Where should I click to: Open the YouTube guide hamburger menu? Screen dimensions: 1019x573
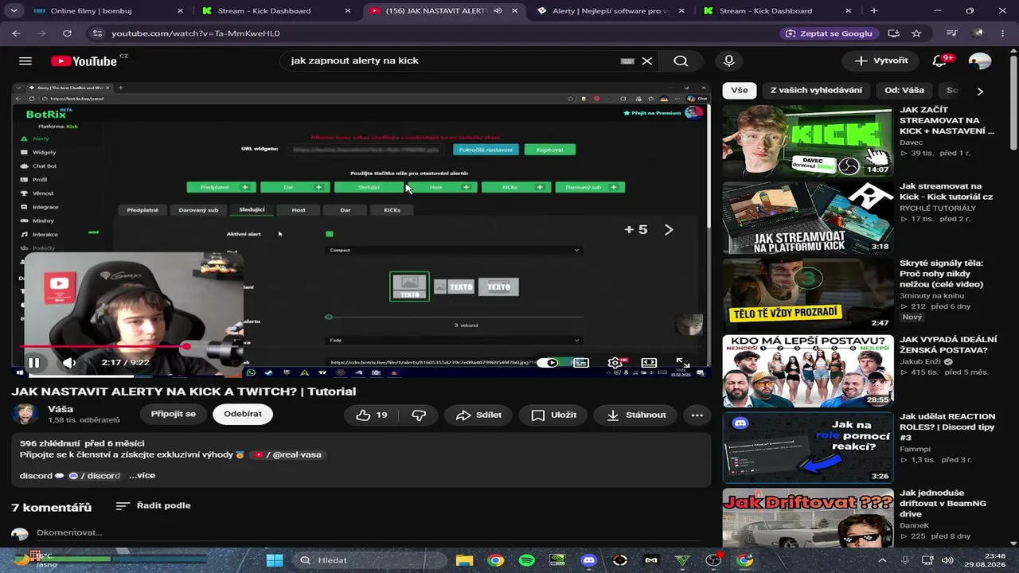[x=25, y=61]
